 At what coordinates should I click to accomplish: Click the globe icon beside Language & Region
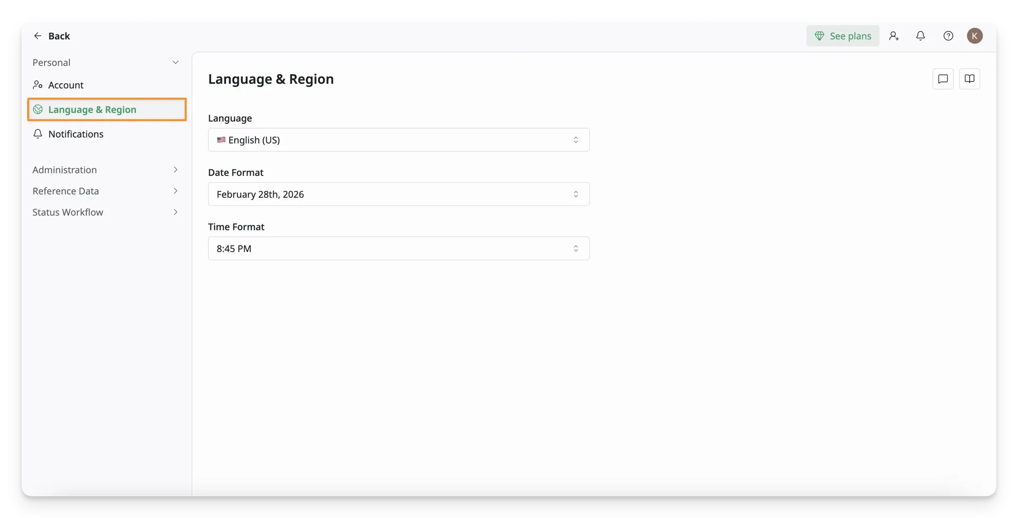pos(38,110)
